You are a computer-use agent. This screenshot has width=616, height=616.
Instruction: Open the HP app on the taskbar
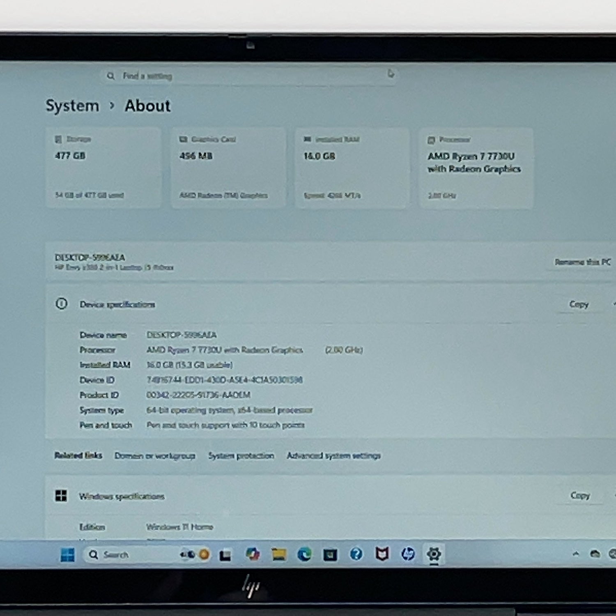click(408, 554)
